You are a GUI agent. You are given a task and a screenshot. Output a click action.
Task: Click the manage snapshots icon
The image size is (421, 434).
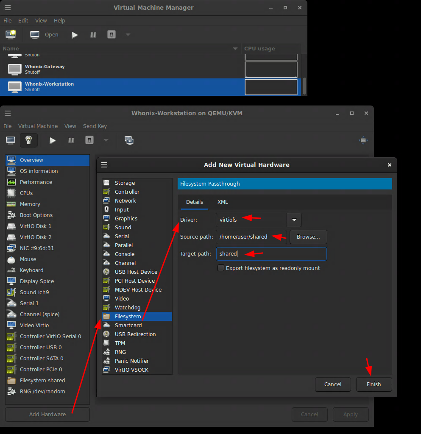click(x=129, y=140)
